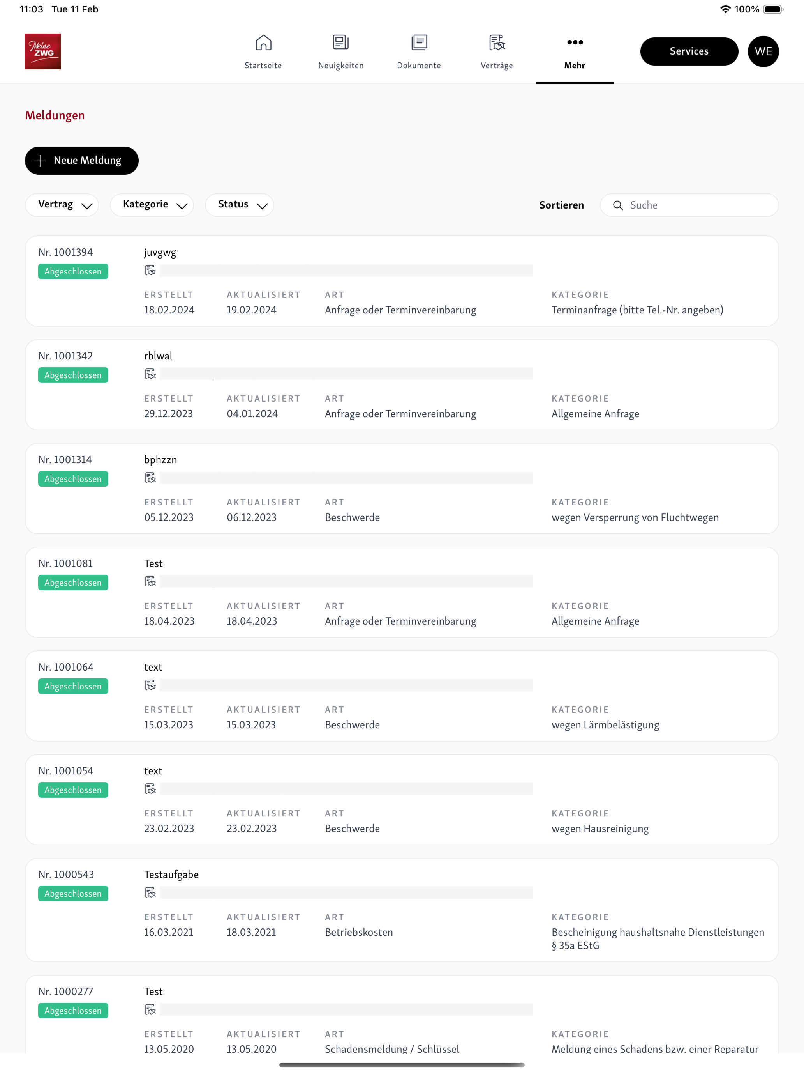Select title Testaufgabe
Viewport: 804px width, 1073px height.
(171, 875)
